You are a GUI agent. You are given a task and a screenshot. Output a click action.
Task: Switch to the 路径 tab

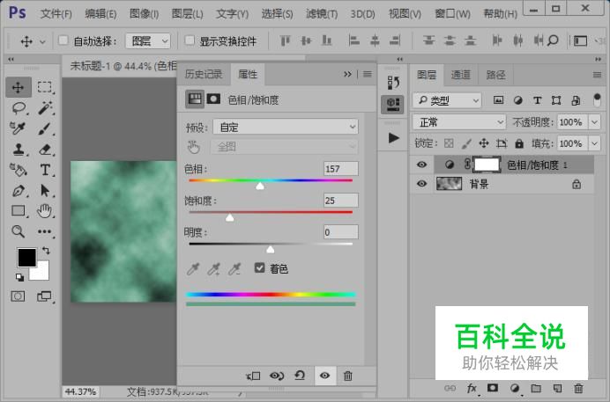tap(495, 75)
